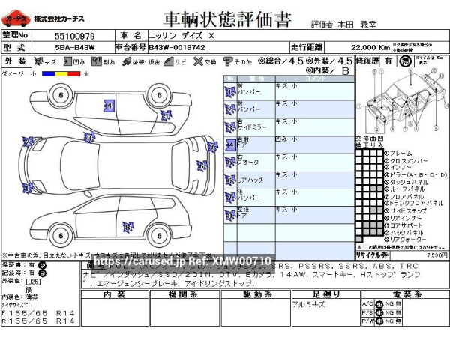The image size is (450, 337).
Task: Click table icon 2 beside second 前バンパー row
Action: (x=230, y=109)
